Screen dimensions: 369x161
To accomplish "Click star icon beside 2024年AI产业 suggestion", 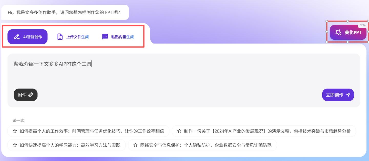I will pos(179,131).
